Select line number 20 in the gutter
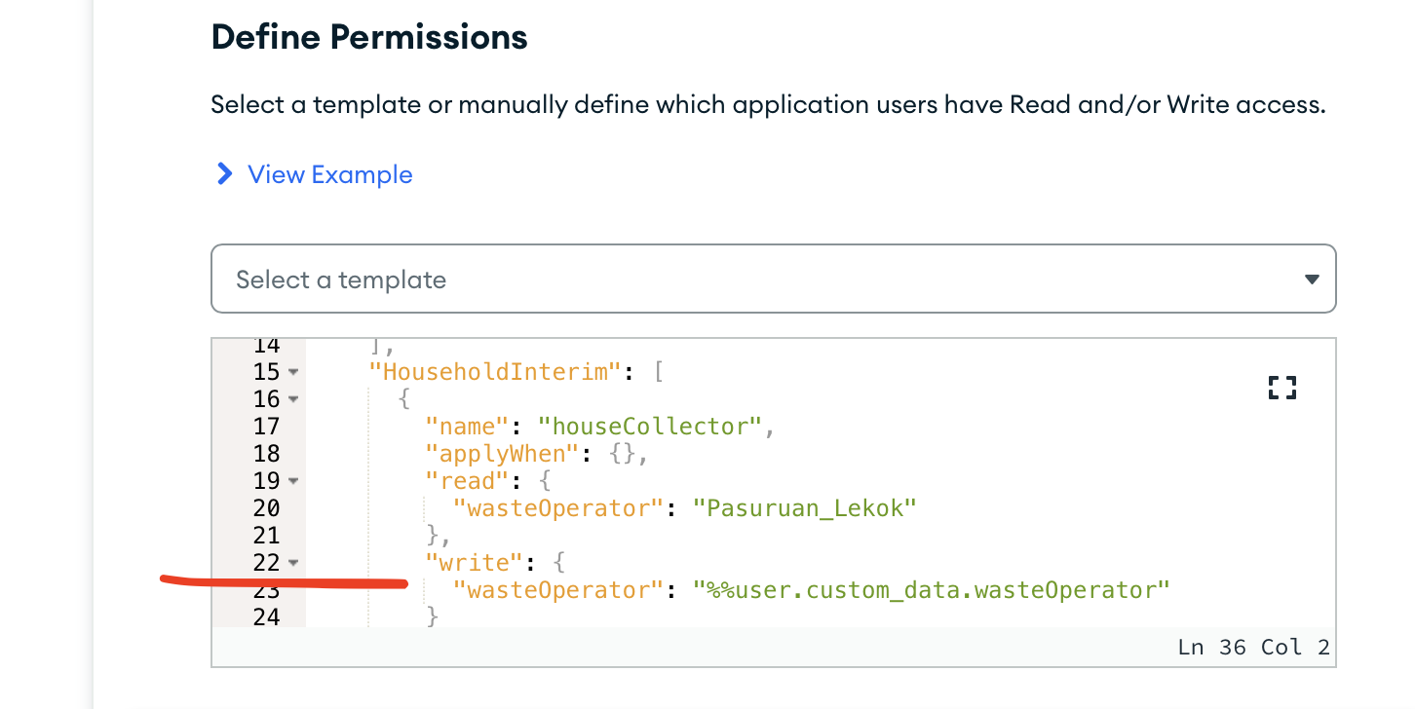 coord(266,508)
